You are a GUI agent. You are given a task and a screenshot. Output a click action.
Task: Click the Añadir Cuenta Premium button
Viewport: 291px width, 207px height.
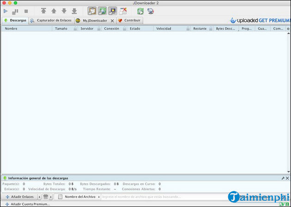pyautogui.click(x=27, y=204)
